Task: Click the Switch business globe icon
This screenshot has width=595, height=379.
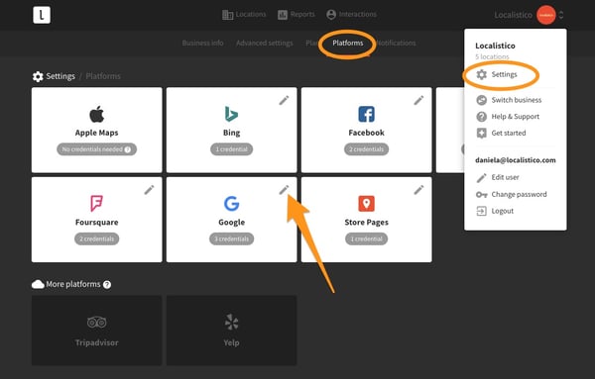Action: pos(482,100)
